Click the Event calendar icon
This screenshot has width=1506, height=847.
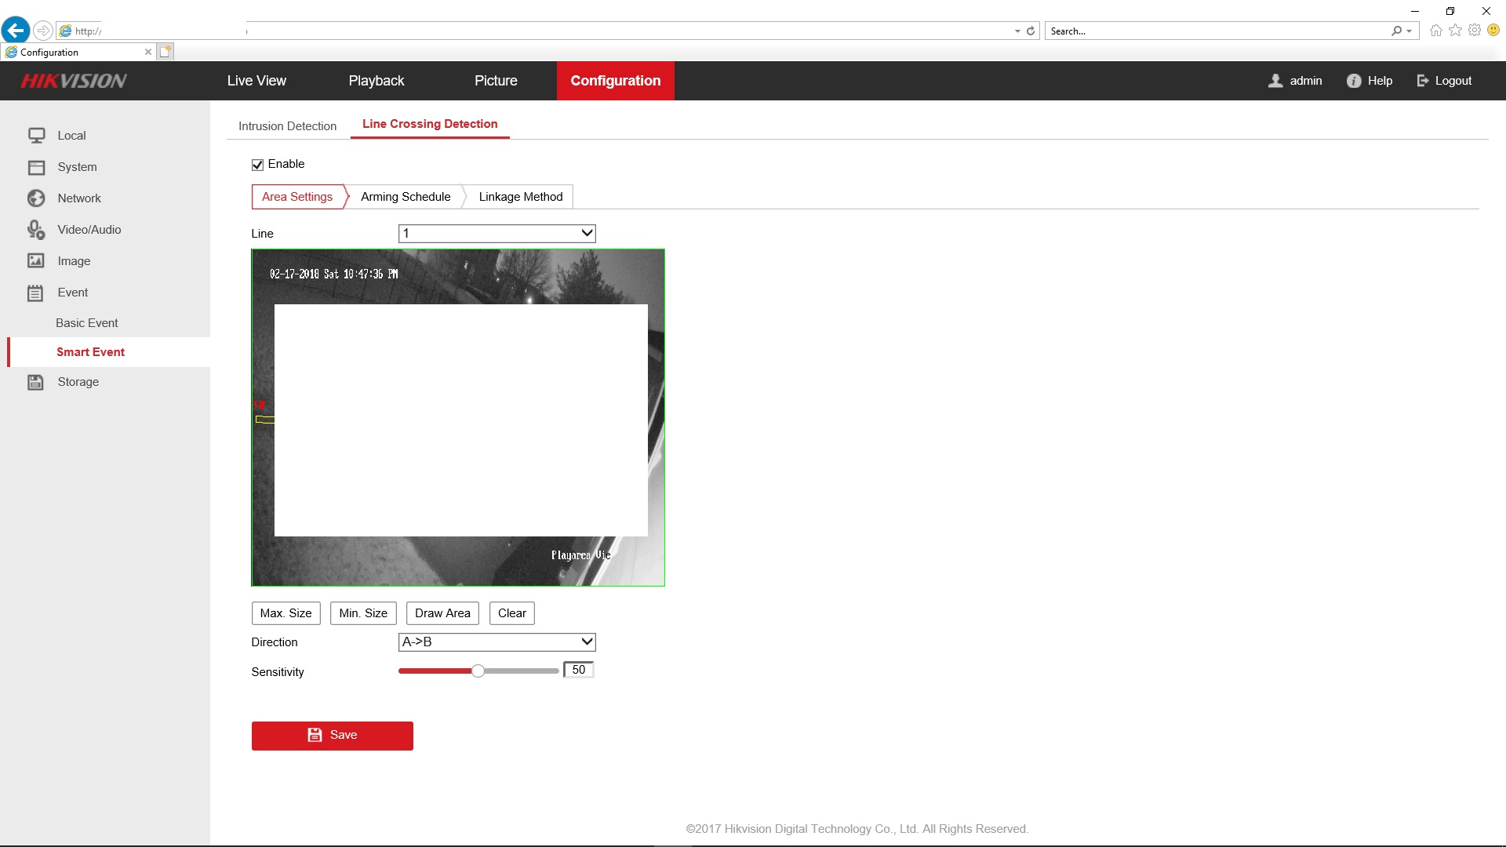pyautogui.click(x=36, y=293)
